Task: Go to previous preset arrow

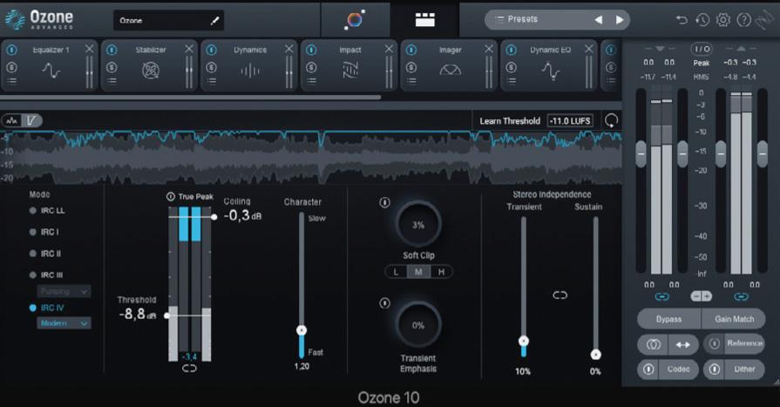Action: (x=599, y=19)
